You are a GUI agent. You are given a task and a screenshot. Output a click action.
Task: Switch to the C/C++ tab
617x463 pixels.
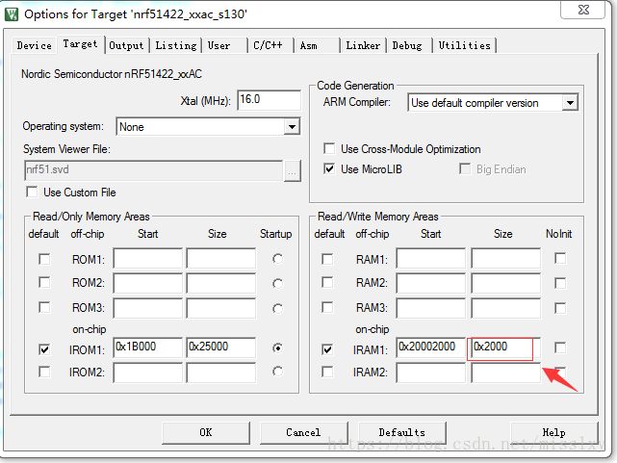pos(270,45)
